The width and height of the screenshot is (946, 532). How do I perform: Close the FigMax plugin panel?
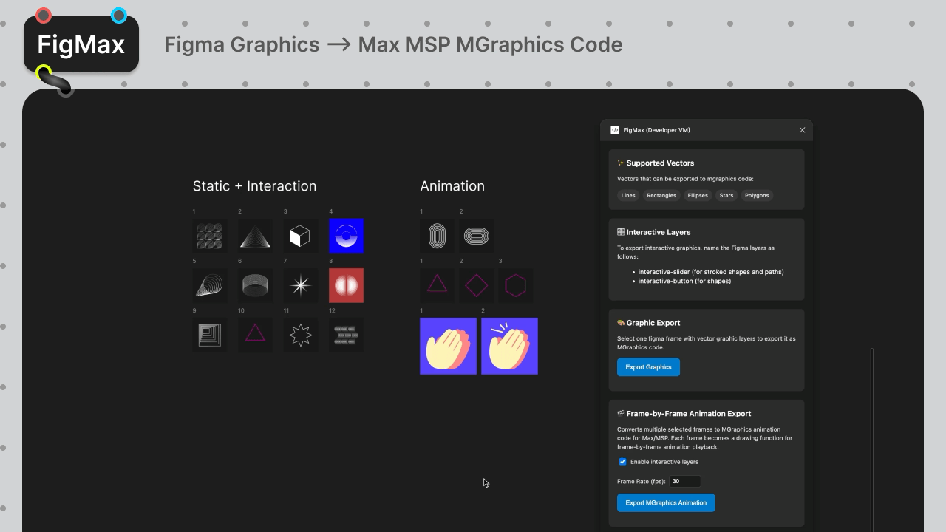click(802, 130)
